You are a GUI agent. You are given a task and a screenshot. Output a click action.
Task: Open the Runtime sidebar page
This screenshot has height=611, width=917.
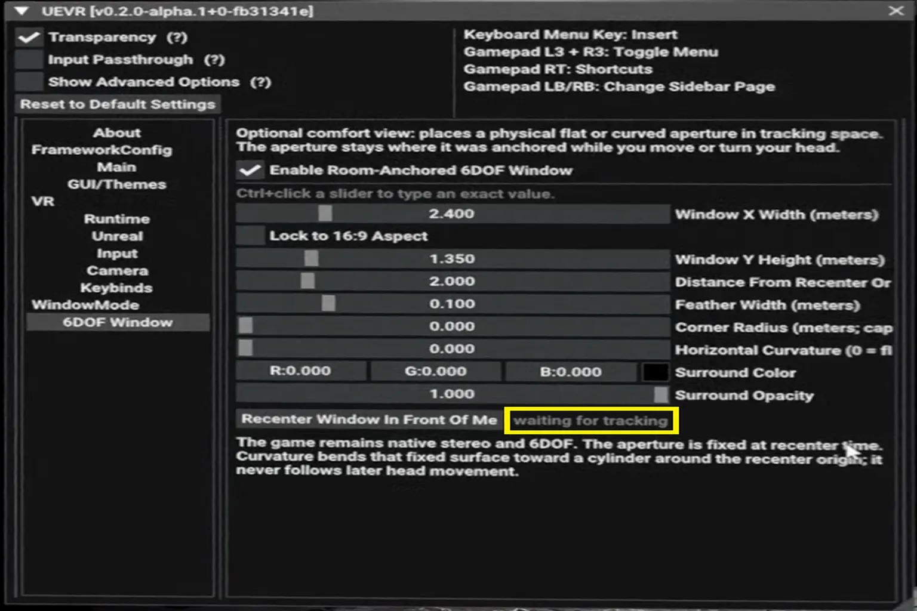point(117,219)
